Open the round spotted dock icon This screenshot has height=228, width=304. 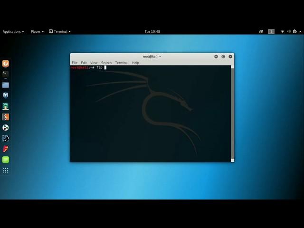(5, 128)
